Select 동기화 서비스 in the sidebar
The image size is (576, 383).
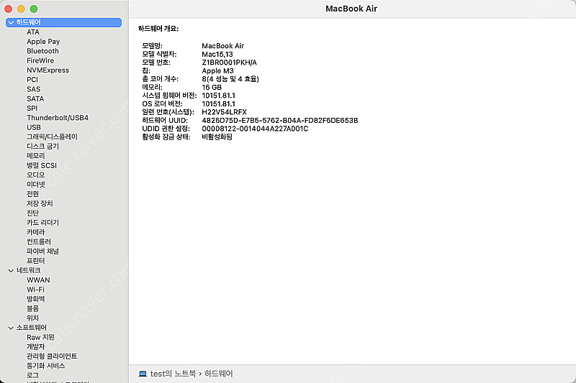(x=45, y=366)
